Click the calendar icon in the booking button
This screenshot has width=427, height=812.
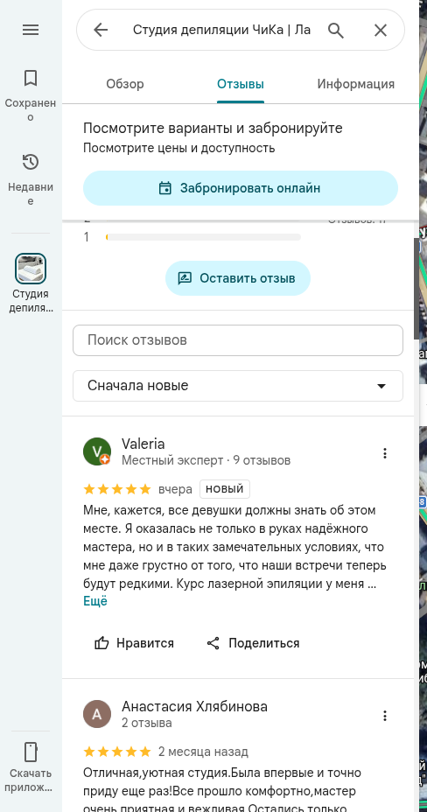click(x=165, y=188)
